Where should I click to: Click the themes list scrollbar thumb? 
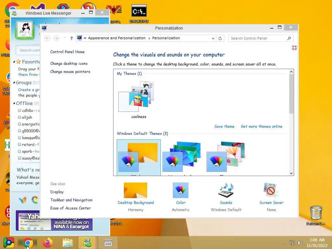(291, 94)
